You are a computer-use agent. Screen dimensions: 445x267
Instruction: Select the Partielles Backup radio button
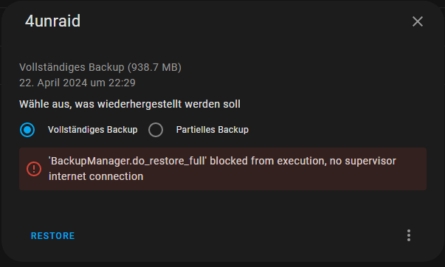pyautogui.click(x=156, y=130)
